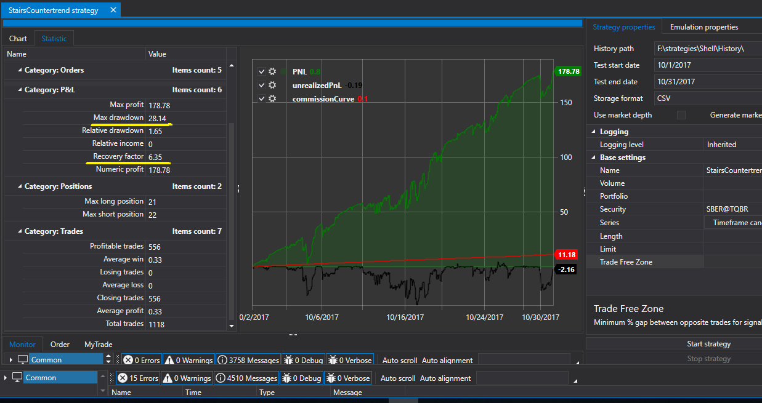Image resolution: width=762 pixels, height=403 pixels.
Task: Filter log by 15 Errors
Action: tap(138, 378)
